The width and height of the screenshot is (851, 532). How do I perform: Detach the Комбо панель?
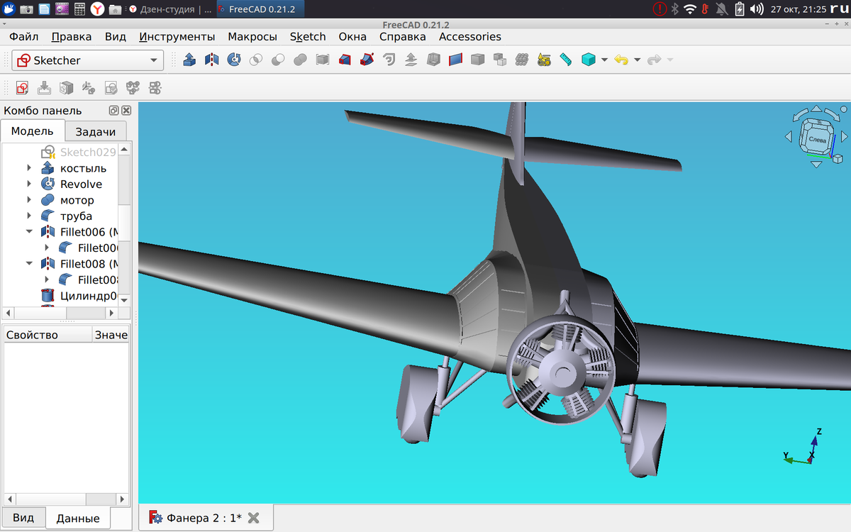click(x=113, y=111)
